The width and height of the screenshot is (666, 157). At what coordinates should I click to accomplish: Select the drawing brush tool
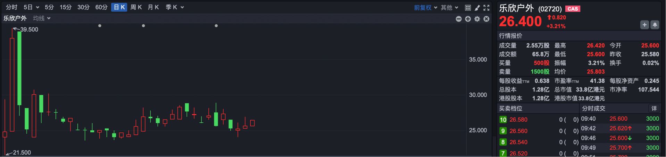click(477, 8)
